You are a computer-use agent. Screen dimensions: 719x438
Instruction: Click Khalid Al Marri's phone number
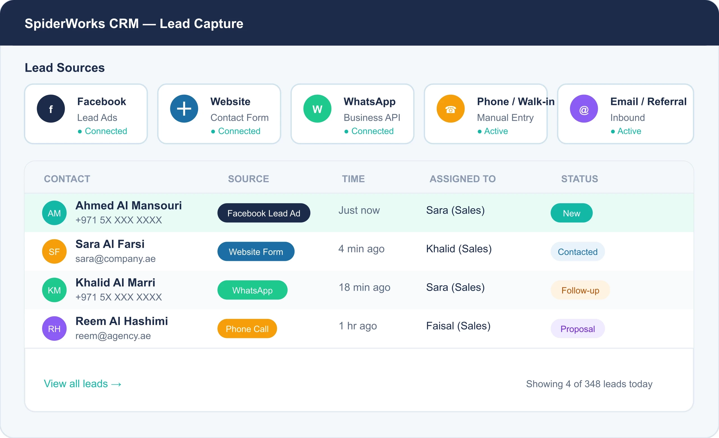(118, 297)
